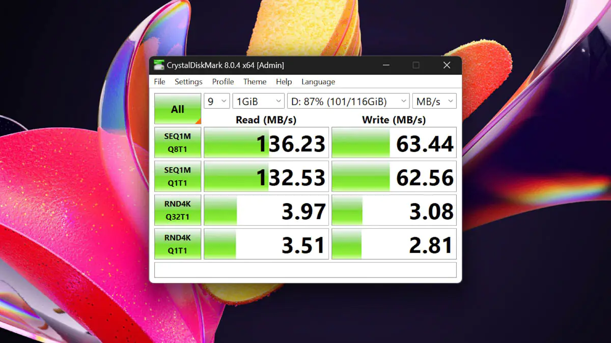The width and height of the screenshot is (611, 343).
Task: Click the Read (MB/s) column header
Action: coord(266,120)
